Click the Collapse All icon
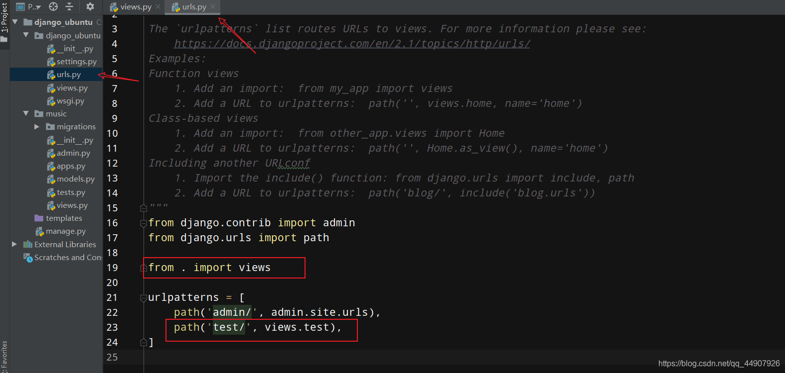785x373 pixels. tap(69, 6)
